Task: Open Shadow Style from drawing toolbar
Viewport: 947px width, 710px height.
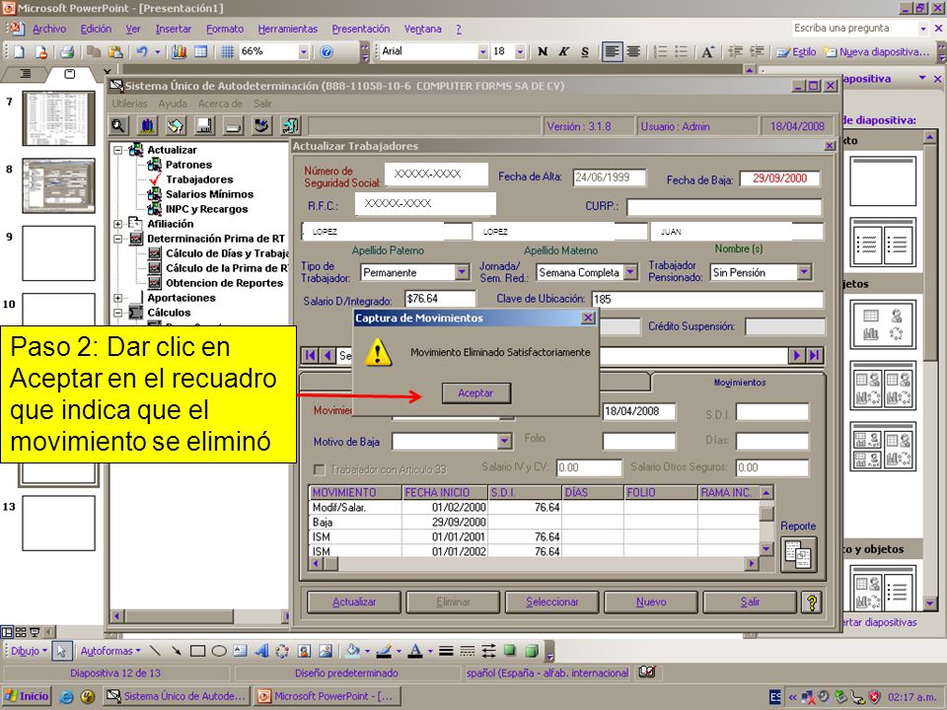Action: point(510,651)
